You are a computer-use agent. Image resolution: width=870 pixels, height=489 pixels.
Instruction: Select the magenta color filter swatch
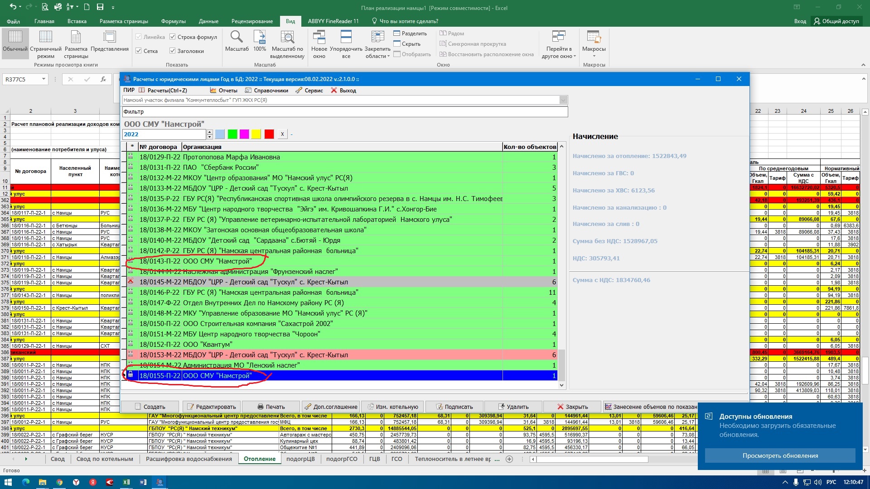coord(244,134)
